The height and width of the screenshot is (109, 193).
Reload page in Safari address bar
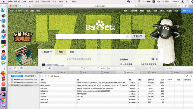[136, 6]
